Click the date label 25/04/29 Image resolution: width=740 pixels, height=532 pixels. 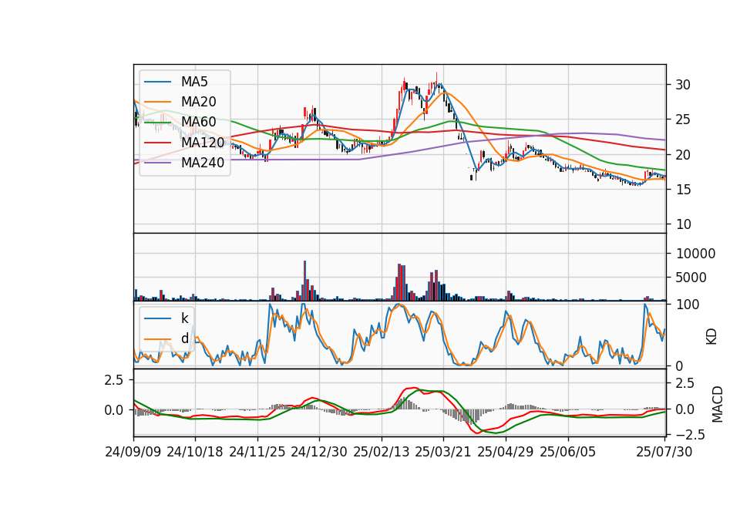506,452
